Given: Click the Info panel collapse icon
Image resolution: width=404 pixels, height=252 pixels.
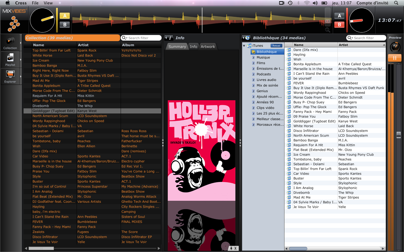Looking at the screenshot, I should click(x=169, y=38).
